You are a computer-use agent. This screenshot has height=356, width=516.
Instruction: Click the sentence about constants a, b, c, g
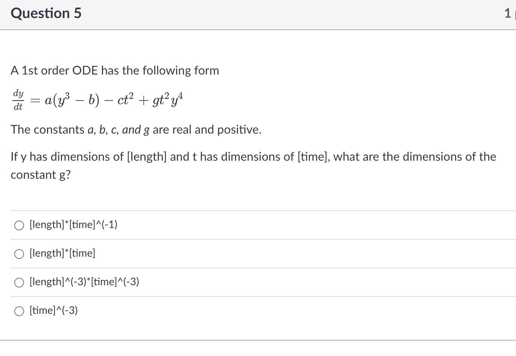tap(135, 129)
